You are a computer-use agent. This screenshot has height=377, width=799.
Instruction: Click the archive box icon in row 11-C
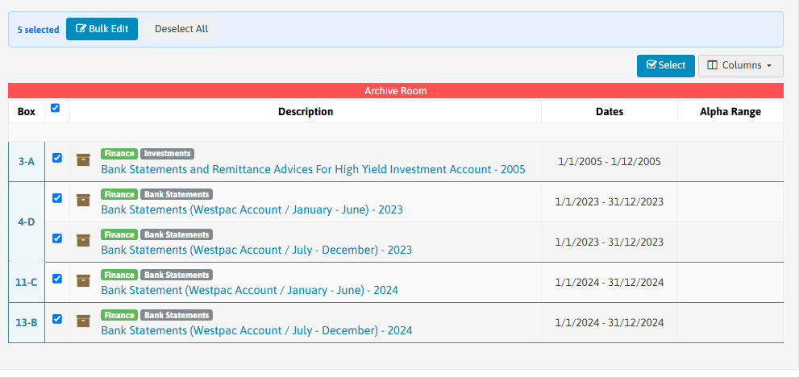(83, 280)
